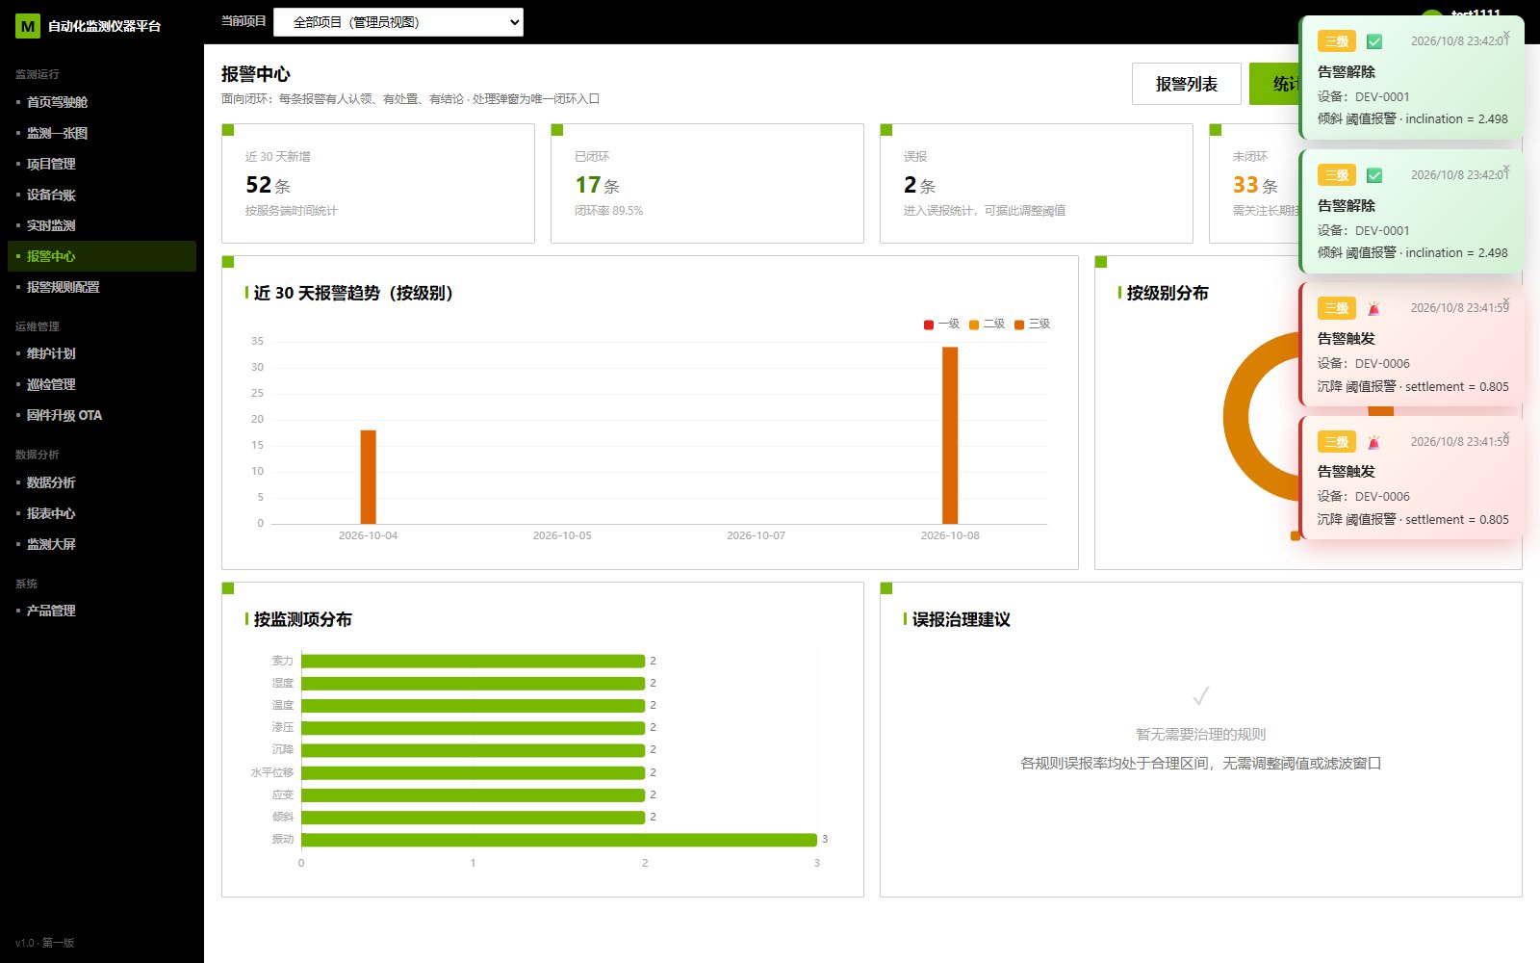Click the green checkmark icon in topmost notification
The image size is (1540, 963).
tap(1374, 41)
